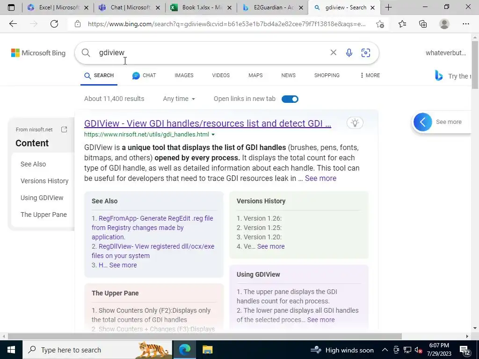
Task: Click the Bing chat logo near Try the
Action: pos(439,75)
